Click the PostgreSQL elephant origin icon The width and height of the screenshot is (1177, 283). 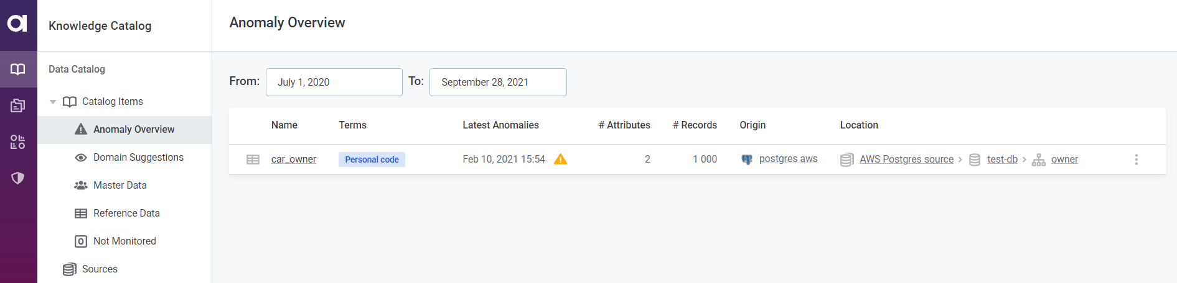(x=747, y=159)
